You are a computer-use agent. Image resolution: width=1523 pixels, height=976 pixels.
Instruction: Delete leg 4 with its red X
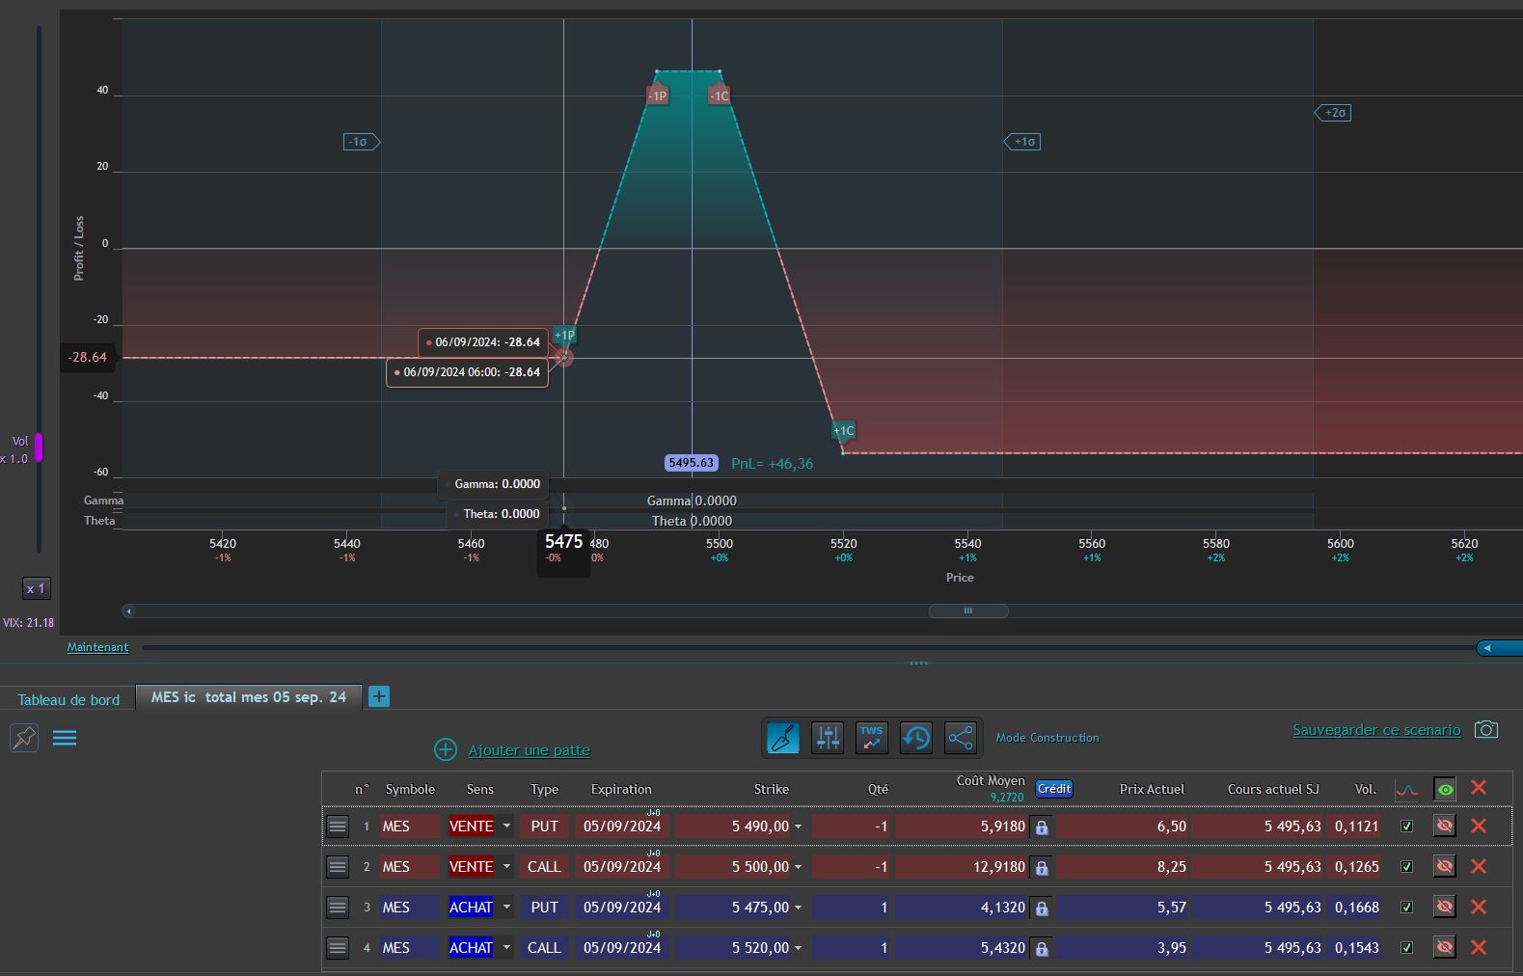pos(1478,948)
